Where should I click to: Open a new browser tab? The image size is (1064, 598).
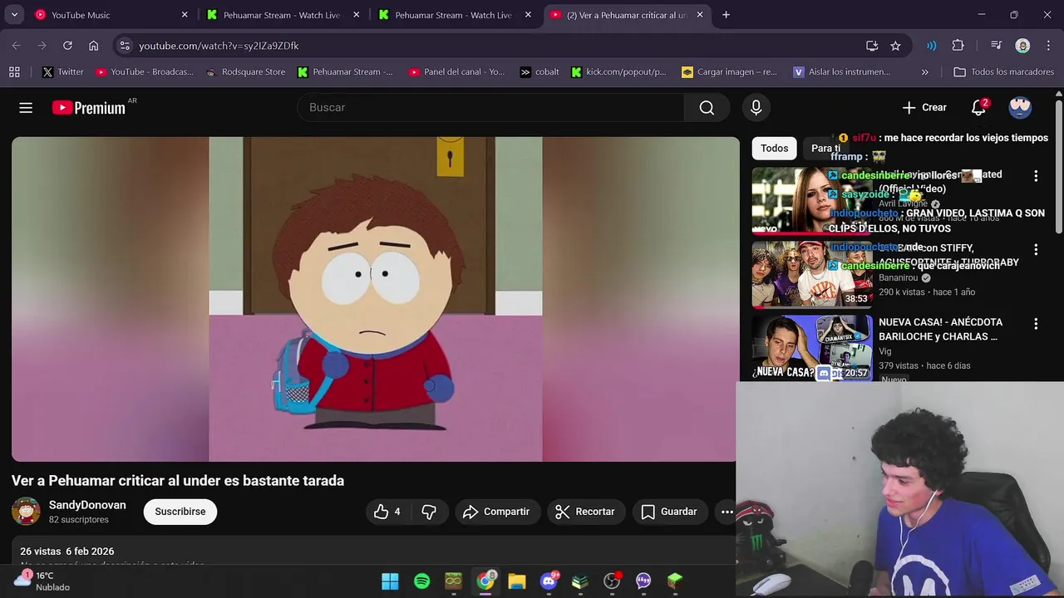(x=726, y=15)
